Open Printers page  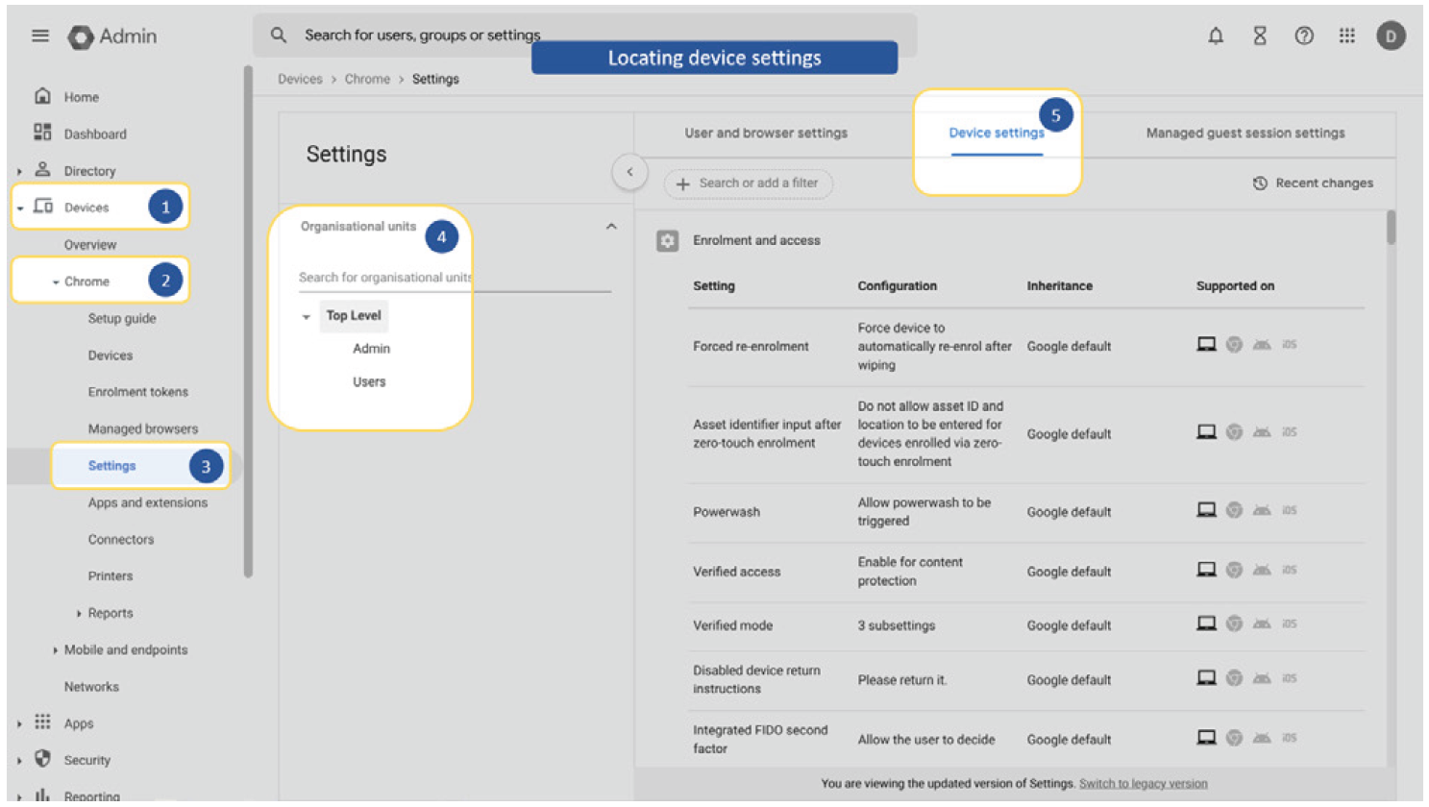pos(111,575)
